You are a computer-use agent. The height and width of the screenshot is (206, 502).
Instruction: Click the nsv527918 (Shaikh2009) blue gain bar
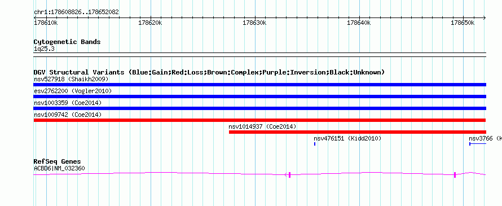259,85
